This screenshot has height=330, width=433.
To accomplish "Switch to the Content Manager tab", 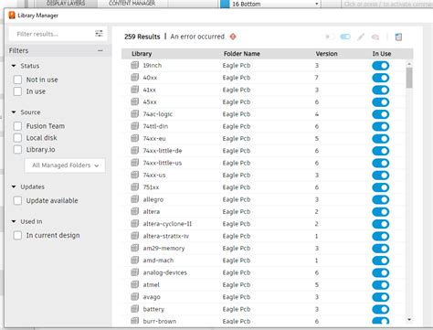I will coord(132,4).
